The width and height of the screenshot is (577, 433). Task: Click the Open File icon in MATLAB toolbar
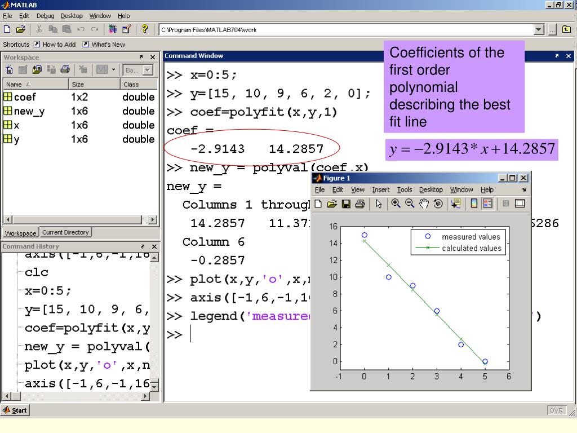[21, 29]
